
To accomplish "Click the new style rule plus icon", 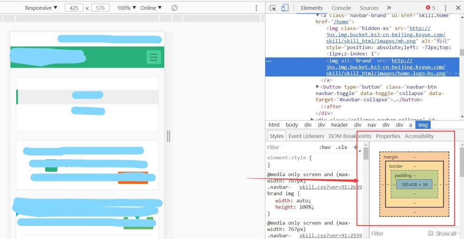I will 355,147.
